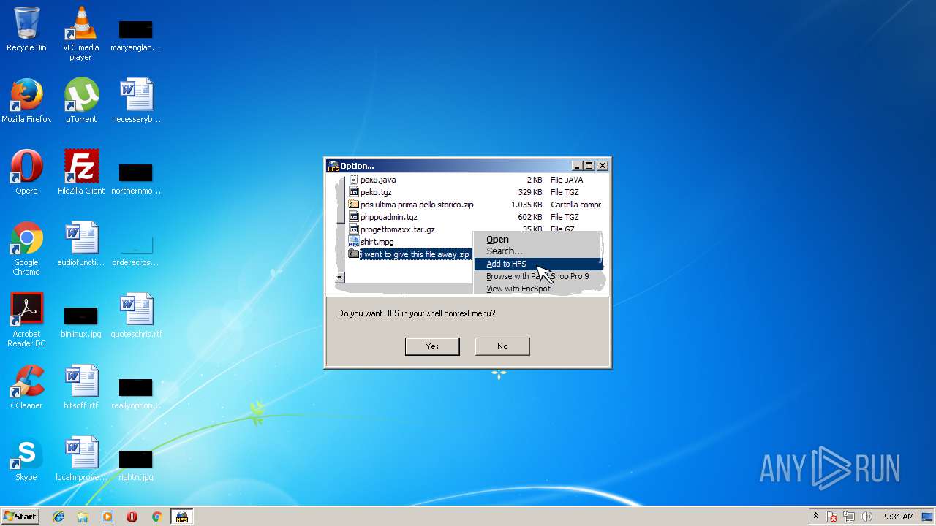
Task: Click No in the Option dialog
Action: (x=502, y=346)
